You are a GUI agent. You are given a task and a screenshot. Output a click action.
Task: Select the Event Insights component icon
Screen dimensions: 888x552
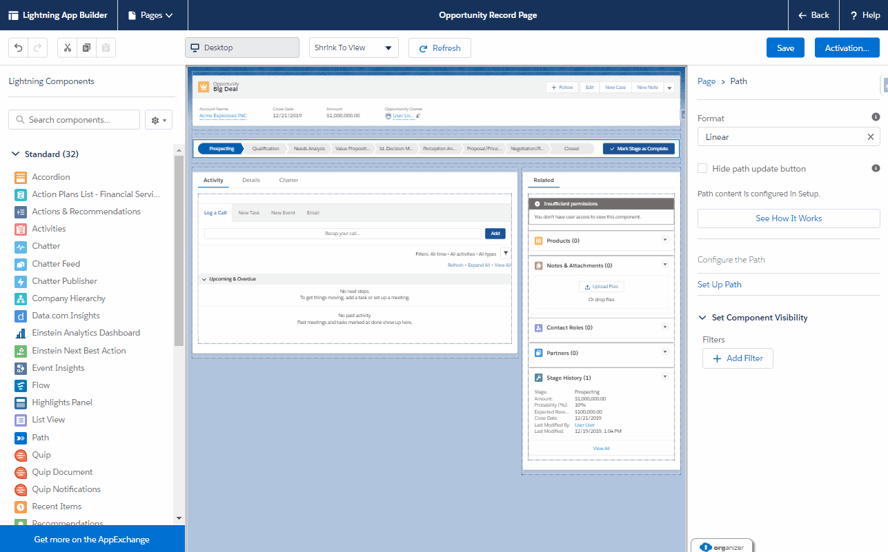tap(20, 368)
